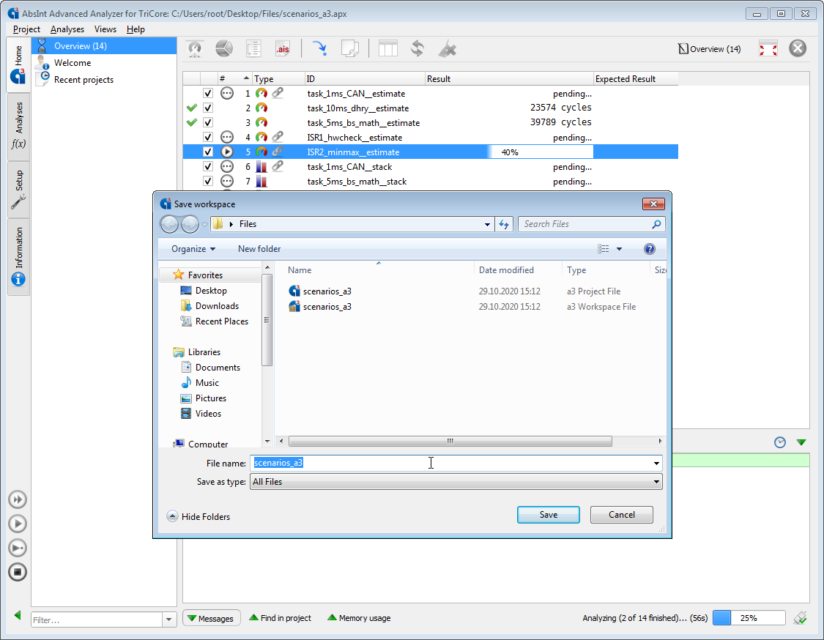
Task: Click the link icon in task_1ms_CAN__estimate row
Action: pos(278,93)
